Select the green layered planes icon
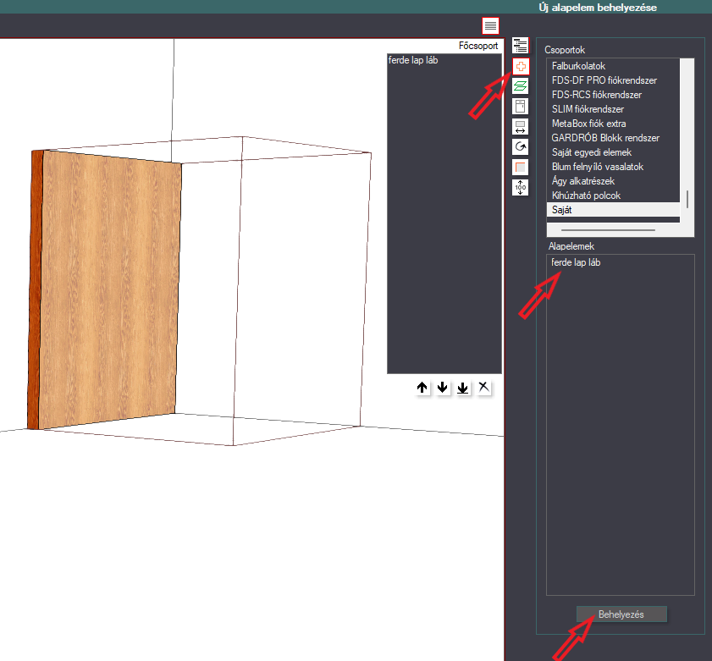Screen dimensions: 712x661 click(x=521, y=85)
